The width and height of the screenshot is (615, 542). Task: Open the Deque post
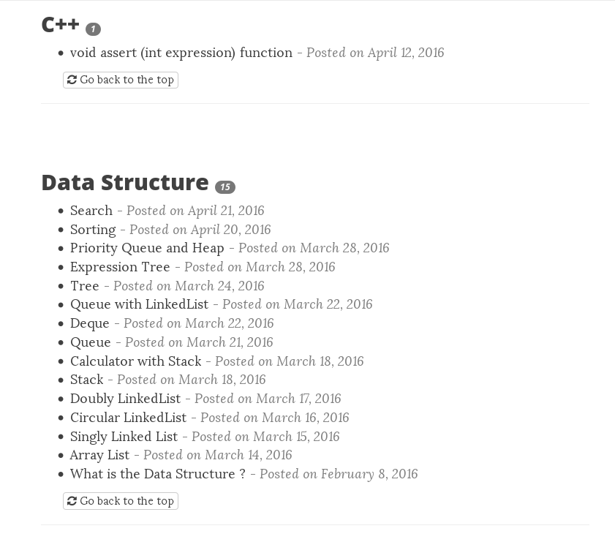pyautogui.click(x=90, y=323)
